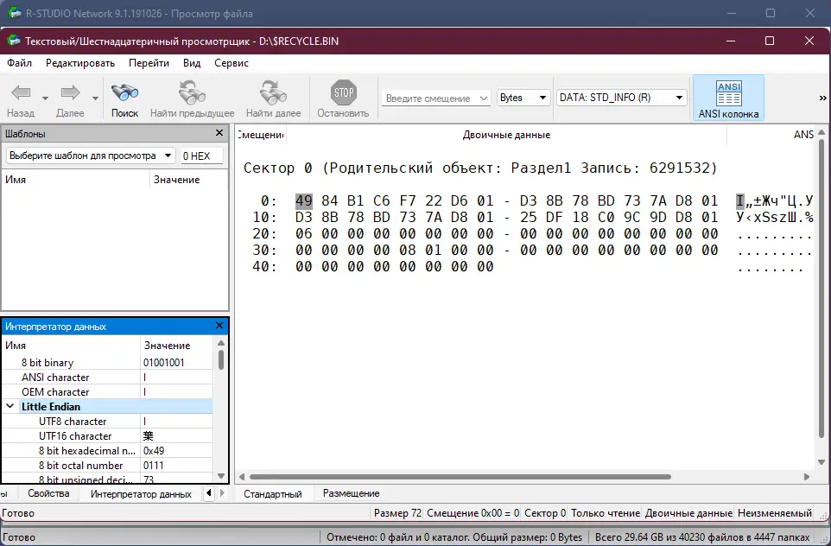The height and width of the screenshot is (546, 831).
Task: Click the Далее forward arrow icon
Action: click(x=70, y=92)
